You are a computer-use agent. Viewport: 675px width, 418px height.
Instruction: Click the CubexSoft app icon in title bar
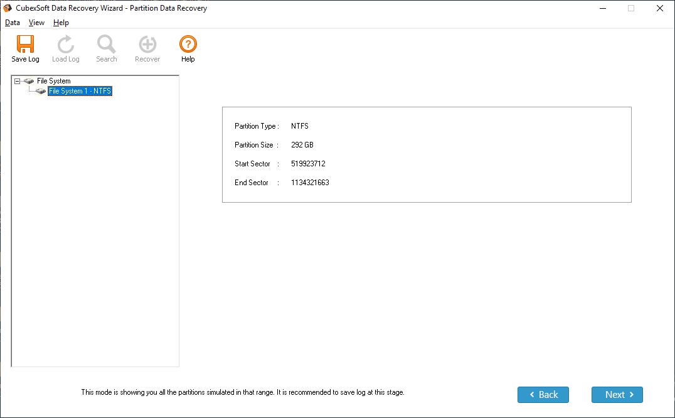tap(8, 8)
